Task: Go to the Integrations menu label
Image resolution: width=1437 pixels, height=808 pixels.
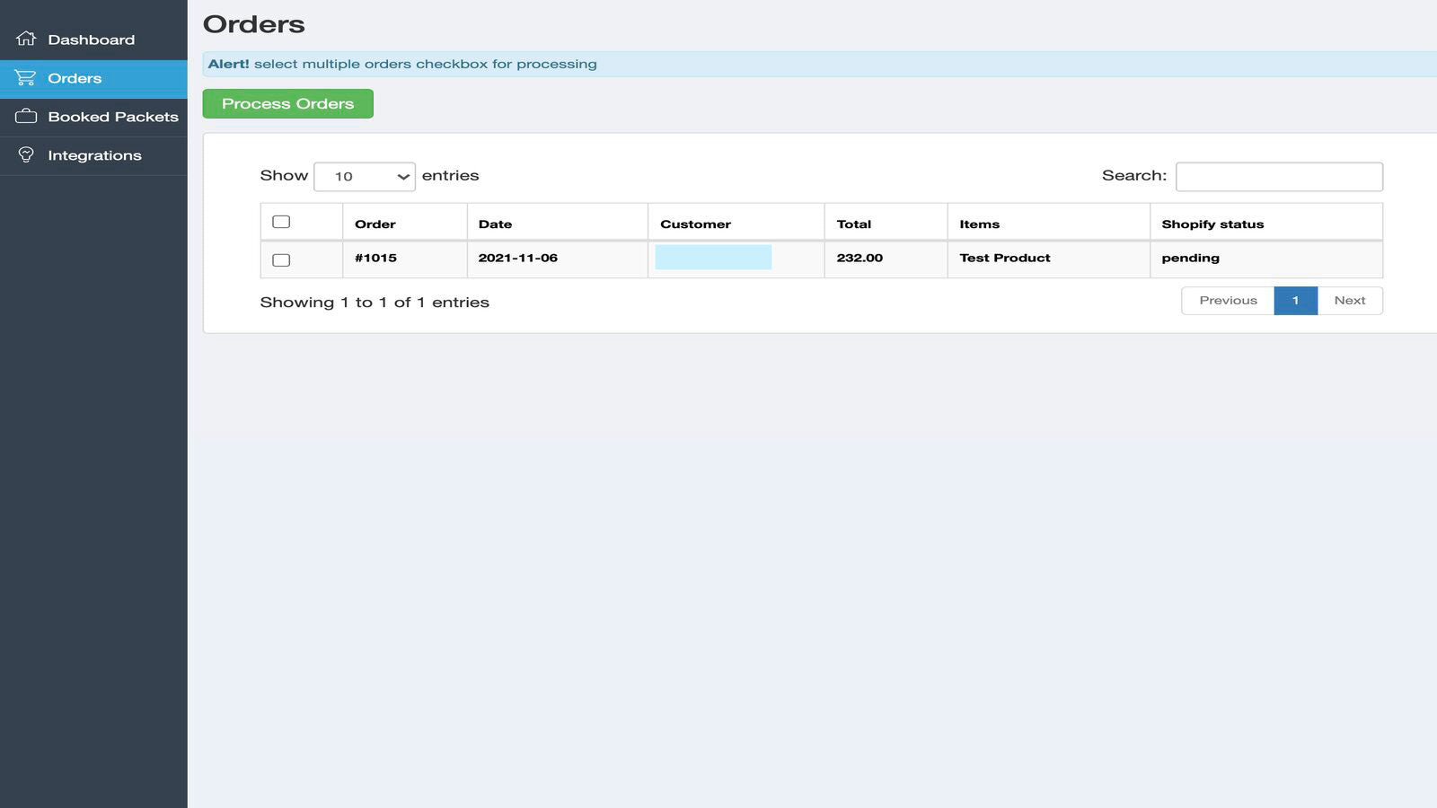Action: pos(94,155)
